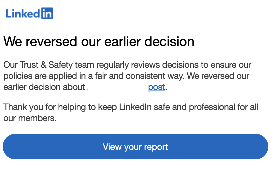The image size is (276, 171).
Task: Click the "earlier decision about" text
Action: [44, 87]
